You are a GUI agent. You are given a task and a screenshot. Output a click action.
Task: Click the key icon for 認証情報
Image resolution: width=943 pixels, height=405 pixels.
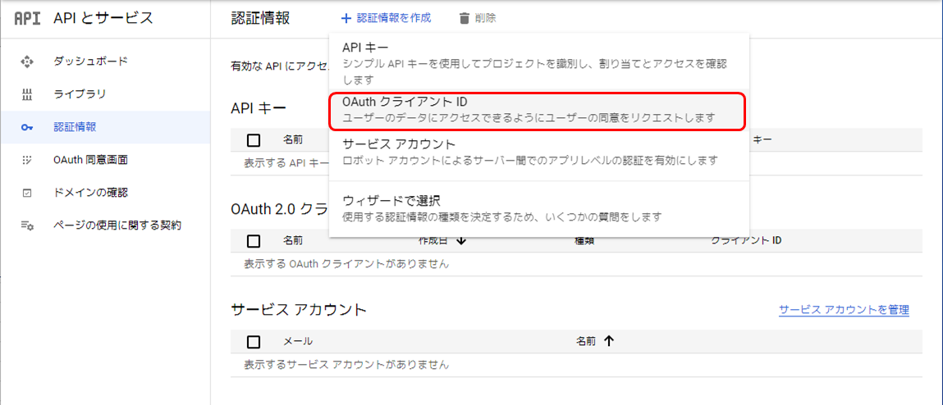pos(26,127)
